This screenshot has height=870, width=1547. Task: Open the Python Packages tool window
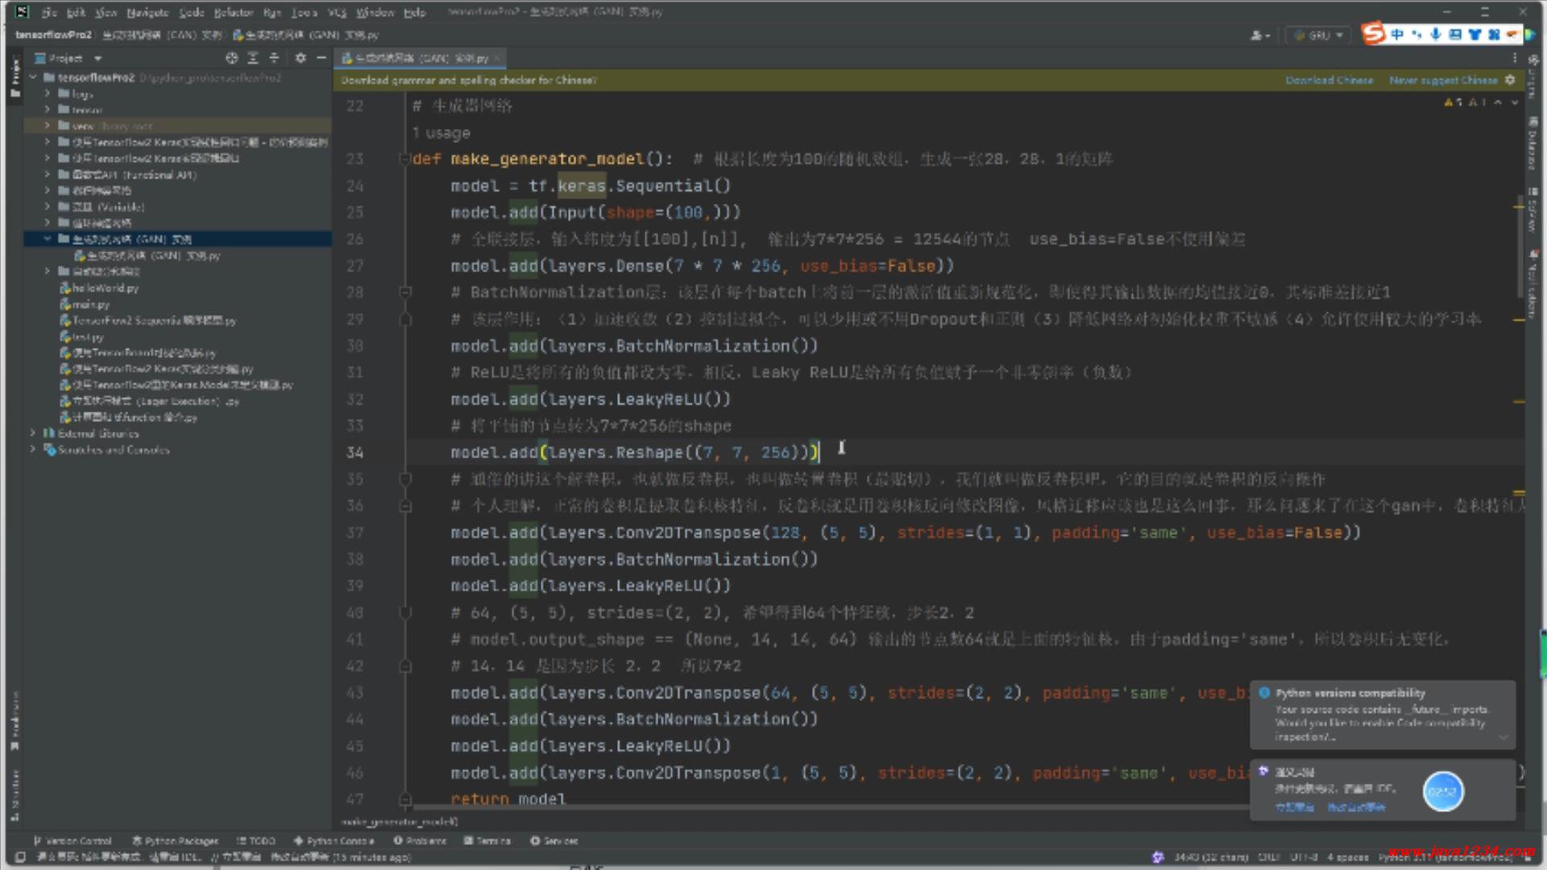(x=175, y=840)
